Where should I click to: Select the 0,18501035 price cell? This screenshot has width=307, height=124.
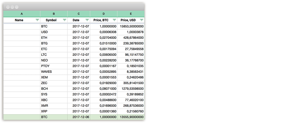coord(131,66)
